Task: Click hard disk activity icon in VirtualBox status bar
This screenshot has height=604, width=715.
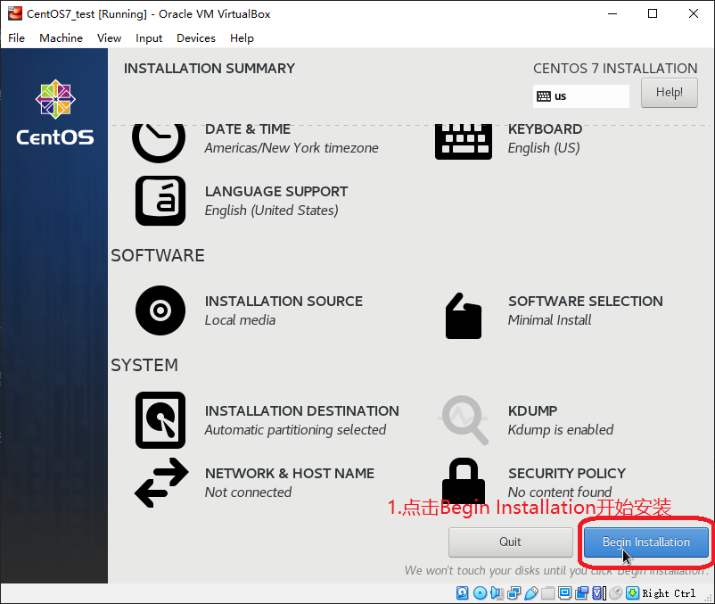Action: point(463,593)
